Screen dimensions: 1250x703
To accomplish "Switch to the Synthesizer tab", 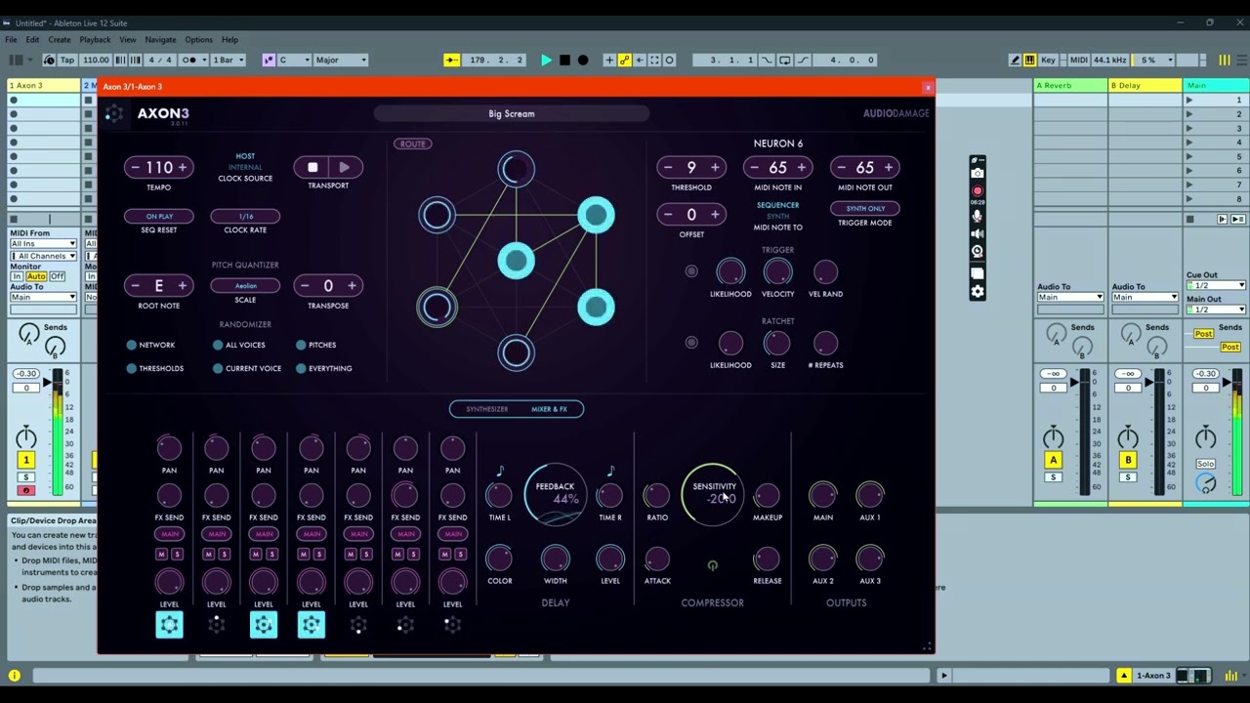I will coord(486,409).
